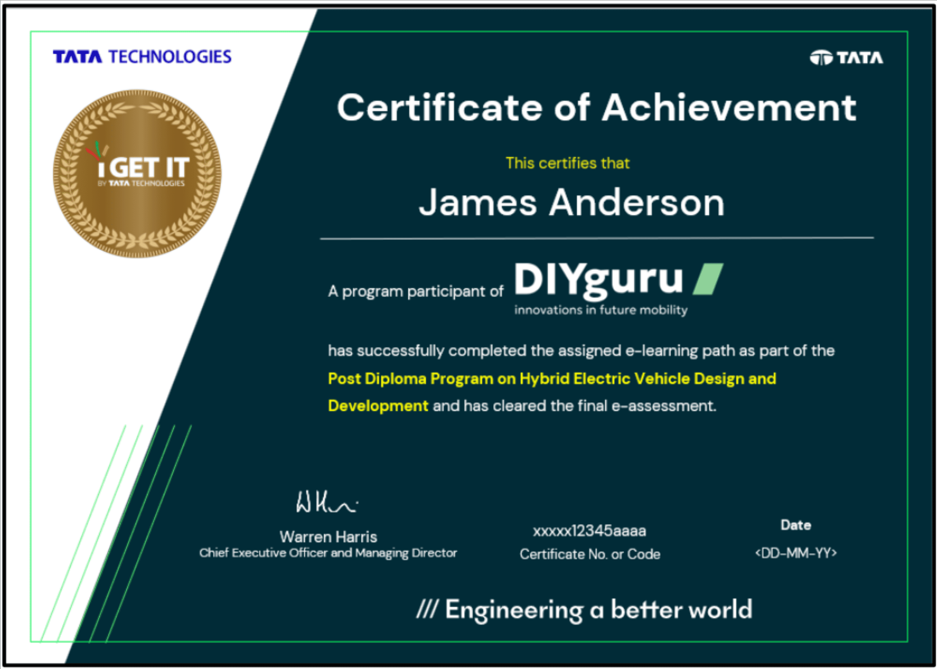The height and width of the screenshot is (669, 937).
Task: Click the DD-MM-YY date placeholder
Action: [x=796, y=553]
